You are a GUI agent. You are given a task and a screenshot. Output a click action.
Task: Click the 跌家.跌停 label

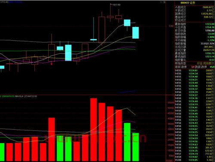(201, 67)
